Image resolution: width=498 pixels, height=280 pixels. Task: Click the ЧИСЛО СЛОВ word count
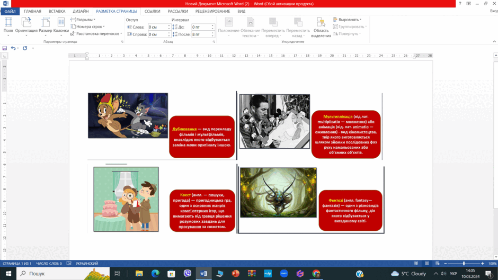(49, 264)
